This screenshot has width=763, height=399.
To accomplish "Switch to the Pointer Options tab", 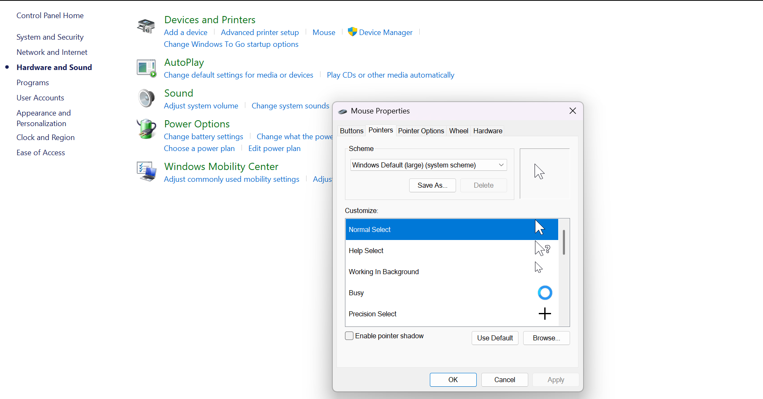I will [421, 131].
